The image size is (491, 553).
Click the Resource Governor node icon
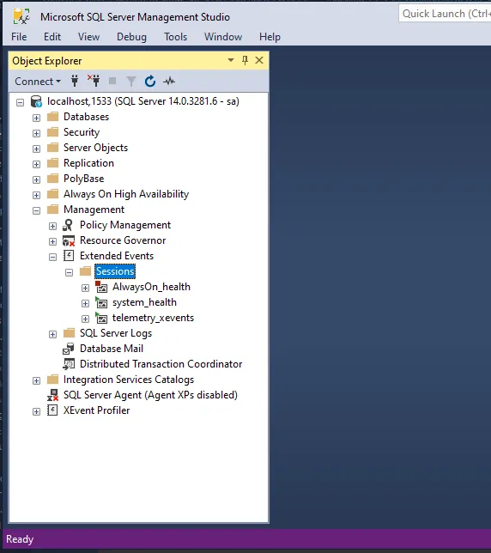[x=69, y=240]
